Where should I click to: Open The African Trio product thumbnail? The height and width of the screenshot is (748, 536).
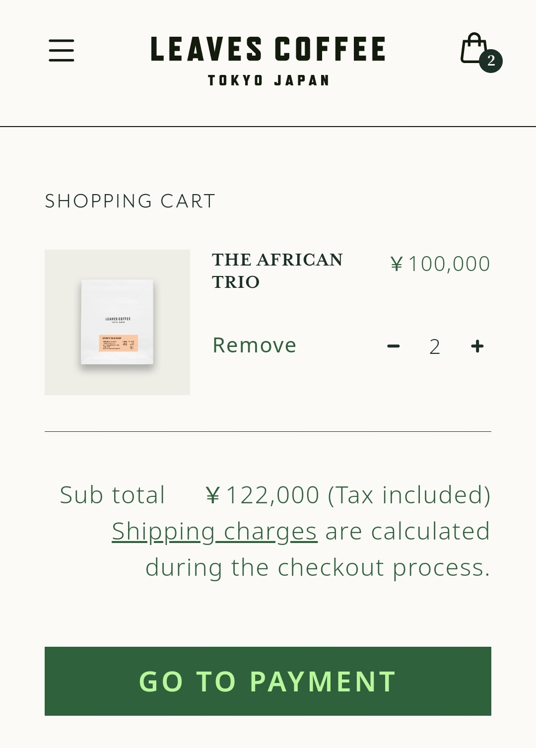point(117,322)
